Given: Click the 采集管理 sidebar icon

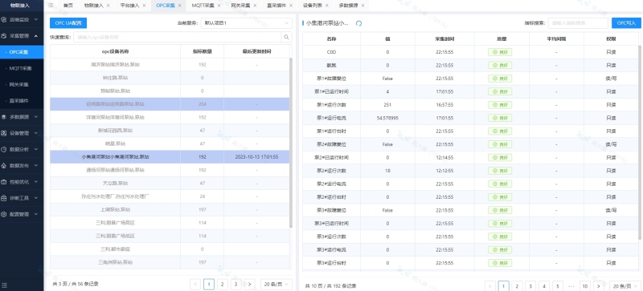Looking at the screenshot, I should click(x=4, y=36).
